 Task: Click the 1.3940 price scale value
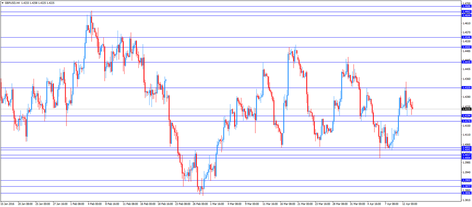(x=466, y=173)
